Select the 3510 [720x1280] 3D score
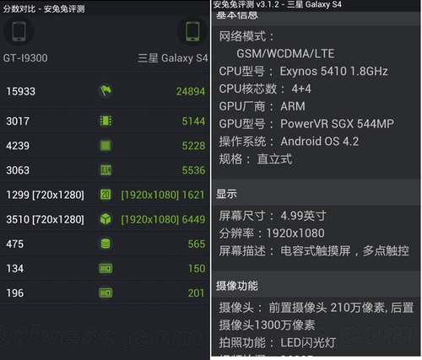Image resolution: width=422 pixels, height=360 pixels. 45,219
